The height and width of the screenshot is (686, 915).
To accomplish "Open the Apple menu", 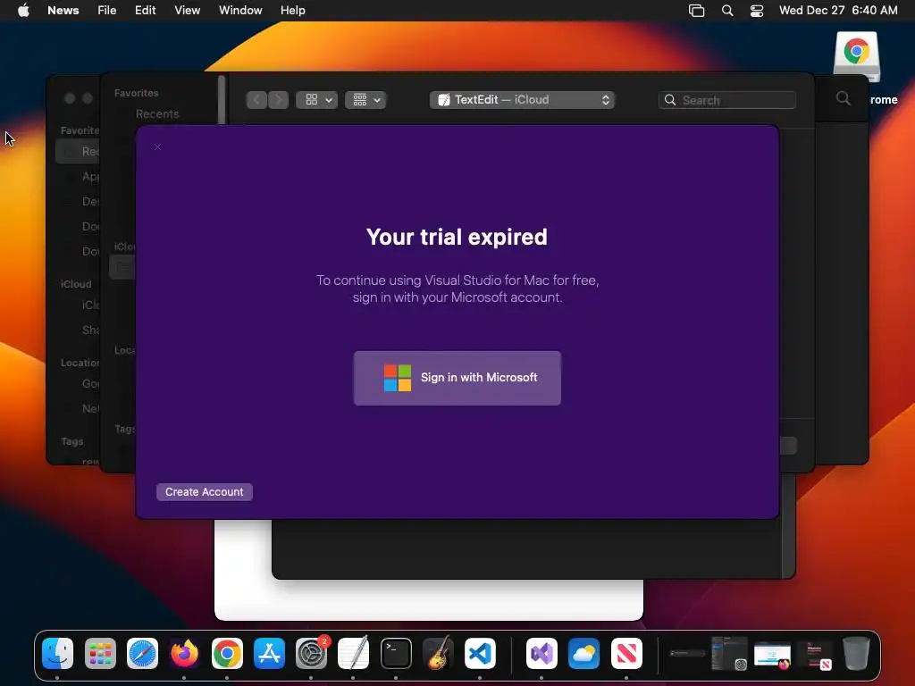I will (x=23, y=10).
